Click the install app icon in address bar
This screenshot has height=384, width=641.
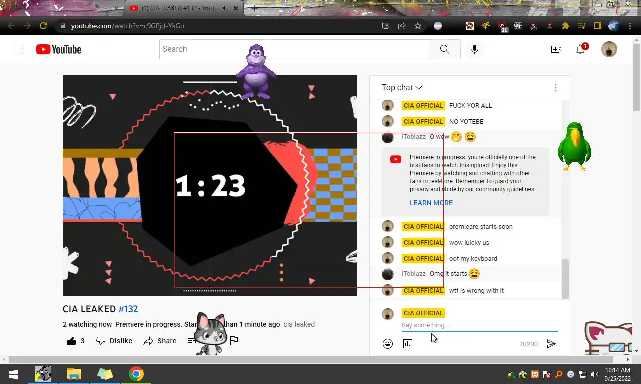[386, 26]
